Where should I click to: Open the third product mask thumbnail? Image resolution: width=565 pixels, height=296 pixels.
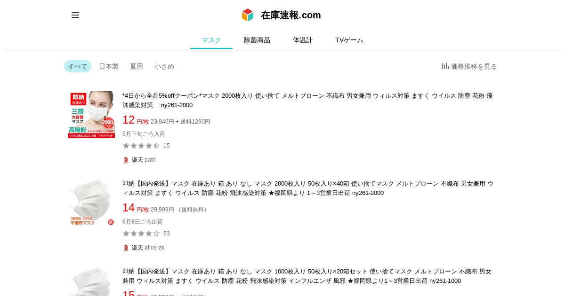pos(91,281)
